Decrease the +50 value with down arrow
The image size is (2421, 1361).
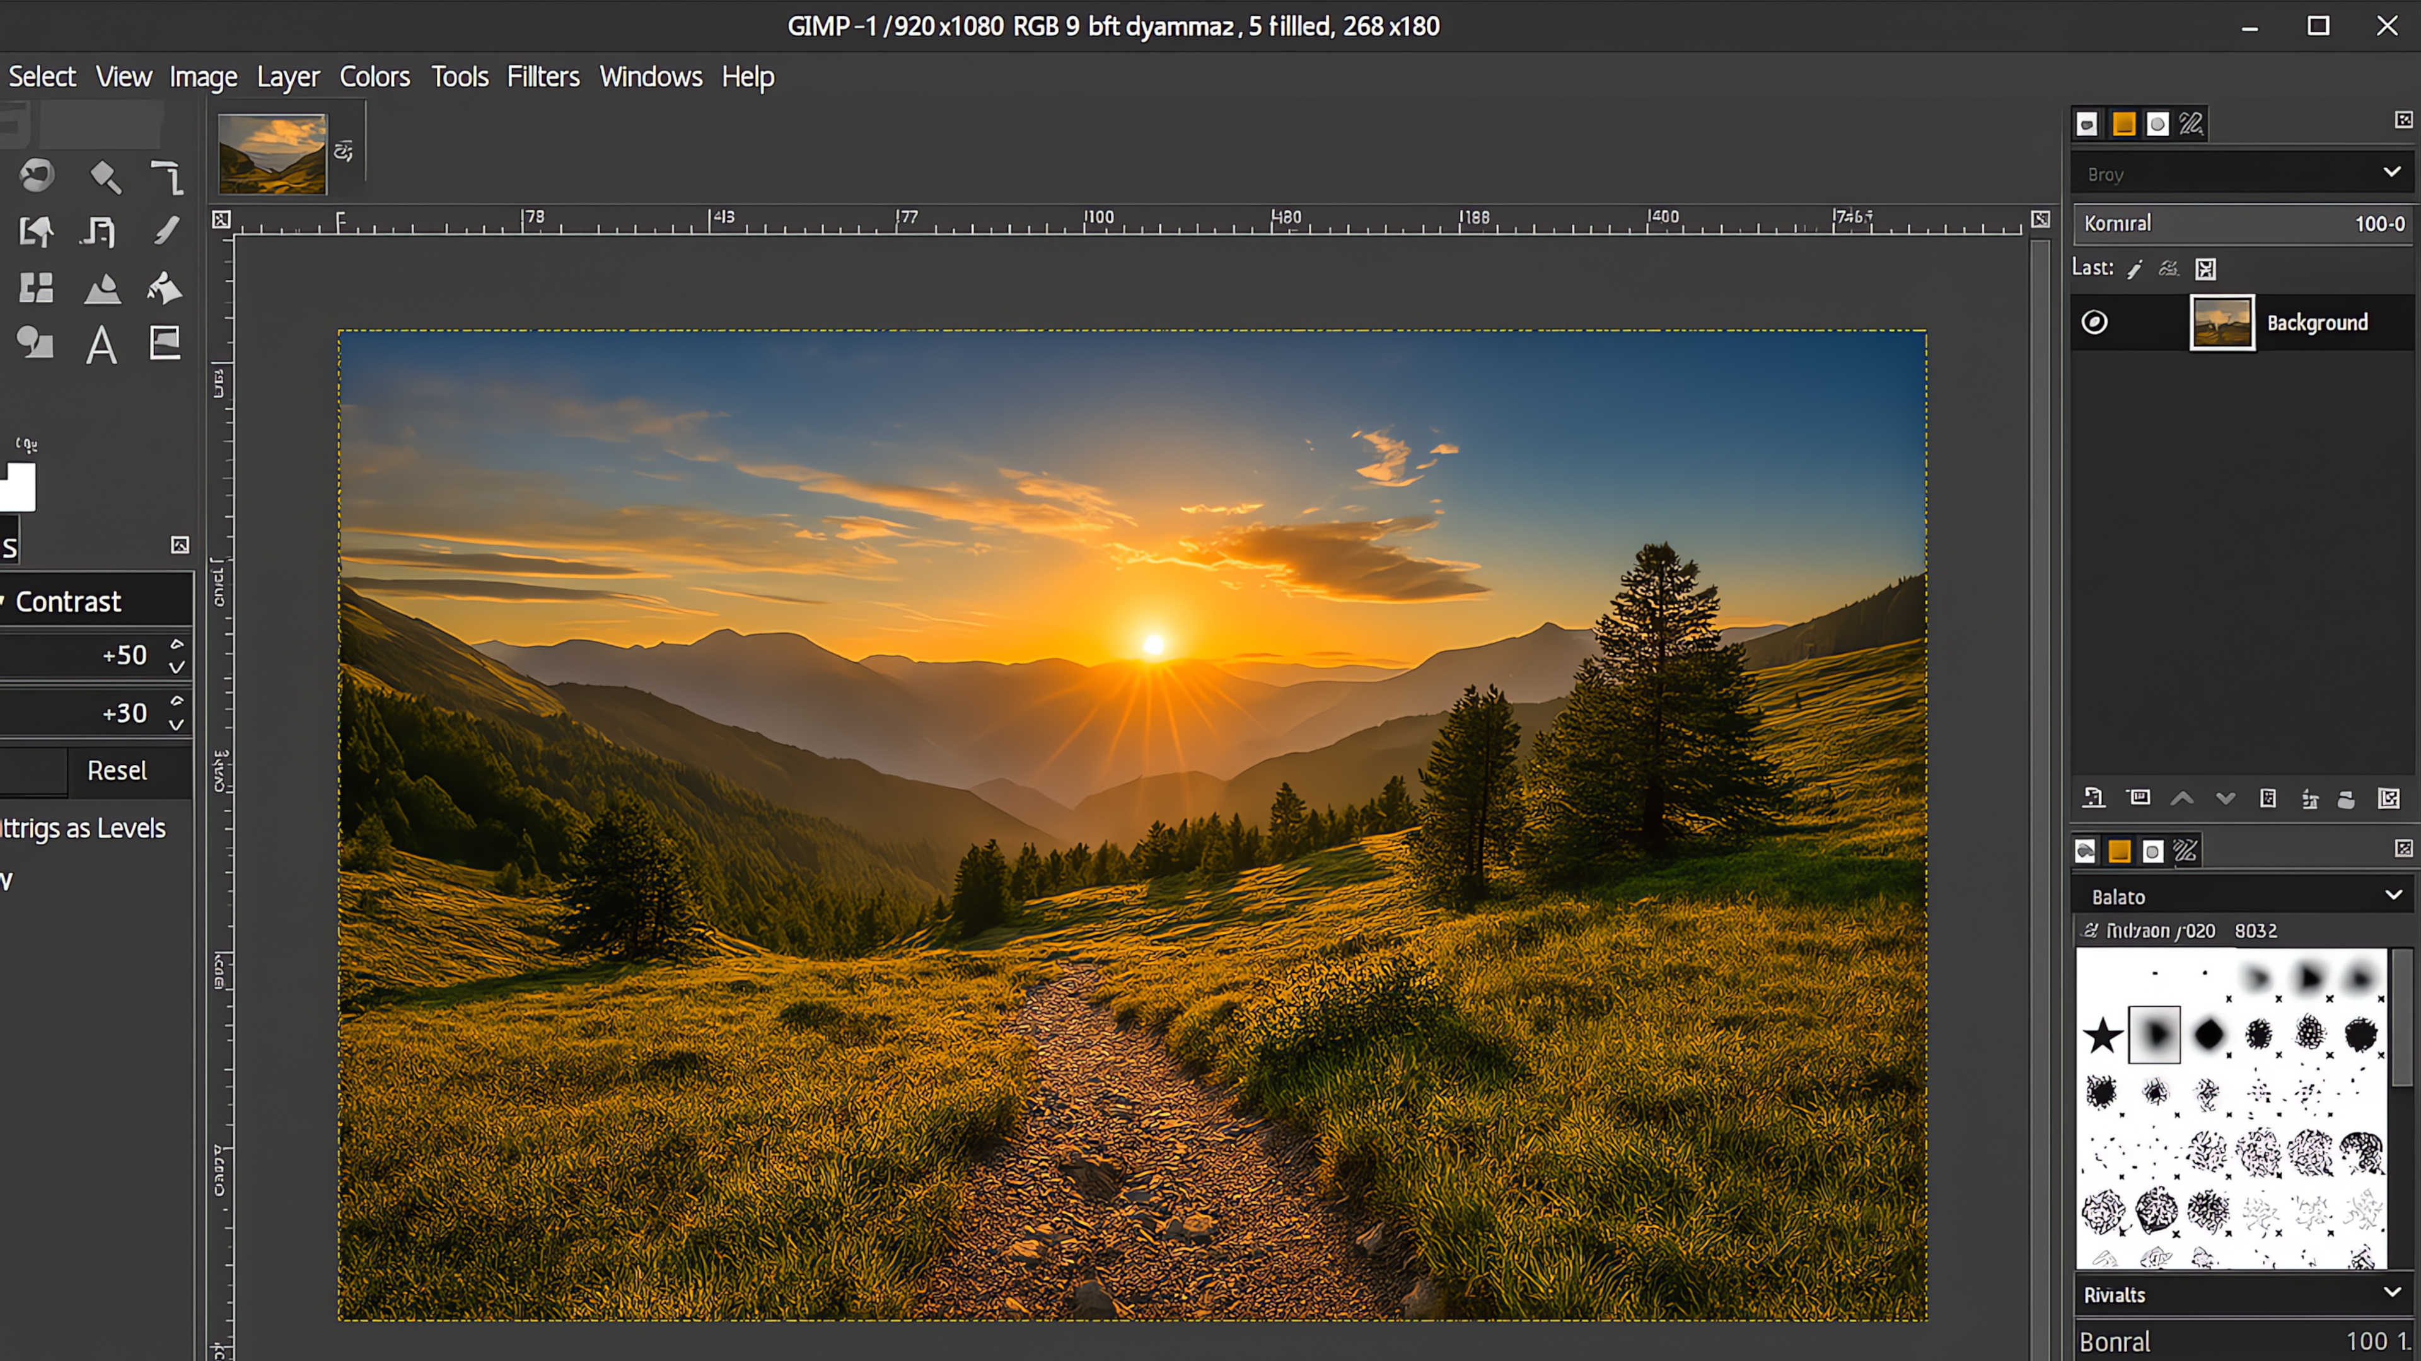coord(177,667)
